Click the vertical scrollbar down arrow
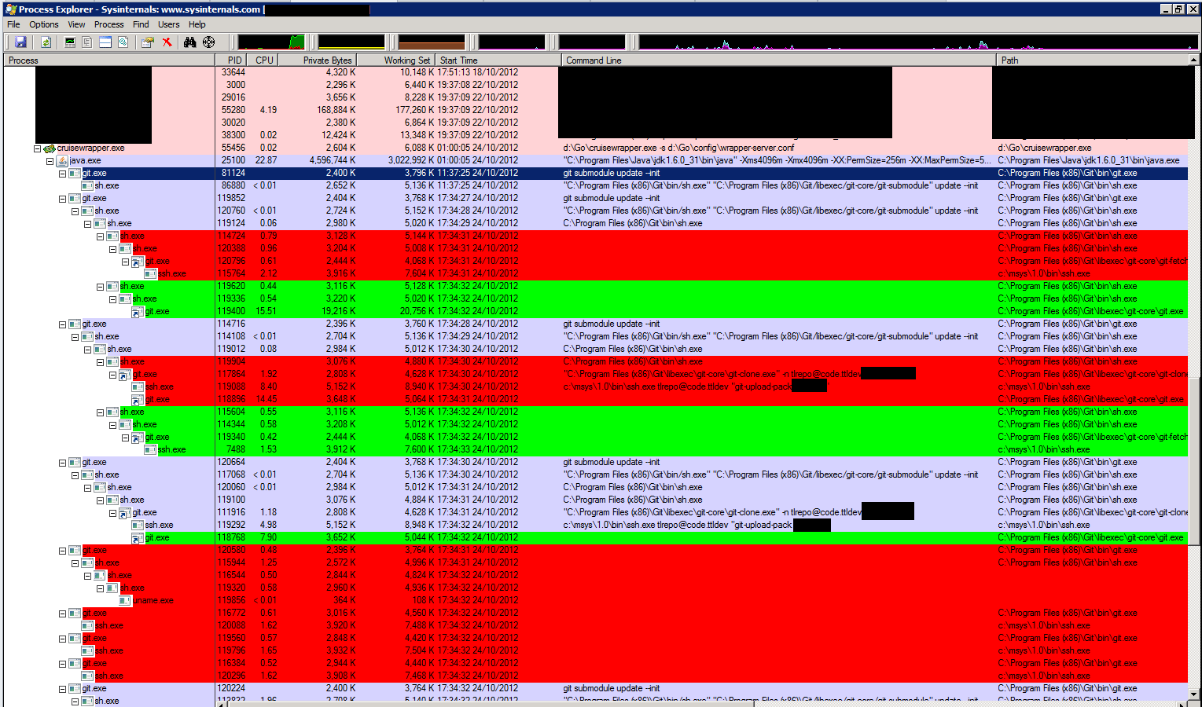Image resolution: width=1202 pixels, height=707 pixels. [x=1194, y=694]
